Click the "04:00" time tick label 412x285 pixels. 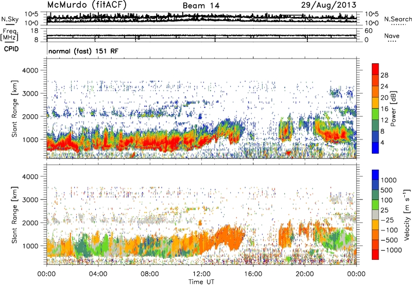tap(98, 274)
